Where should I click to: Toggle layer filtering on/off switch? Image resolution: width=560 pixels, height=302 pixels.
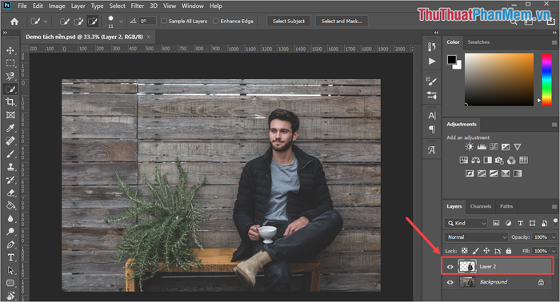tap(555, 222)
